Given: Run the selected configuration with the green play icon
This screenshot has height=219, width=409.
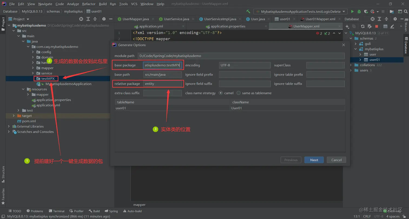Looking at the screenshot, I should point(352,12).
